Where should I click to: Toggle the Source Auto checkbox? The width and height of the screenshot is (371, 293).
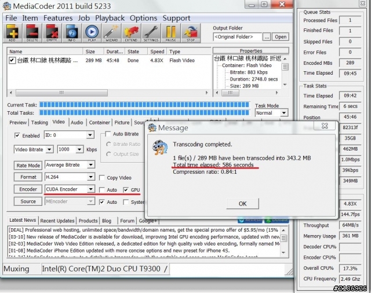pyautogui.click(x=102, y=202)
